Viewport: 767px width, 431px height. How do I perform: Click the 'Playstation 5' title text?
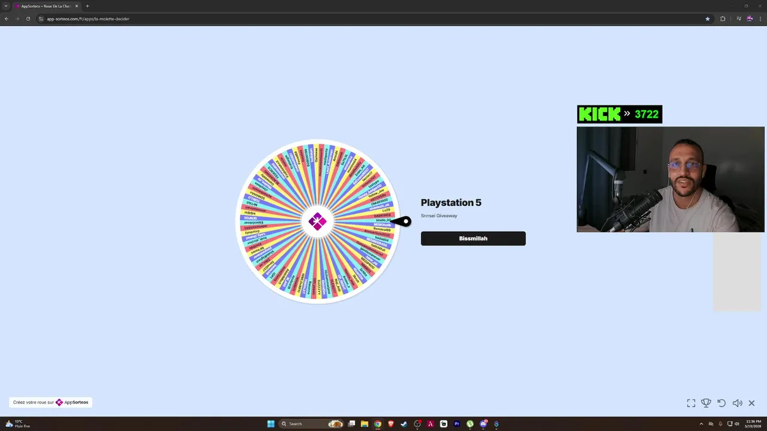pyautogui.click(x=451, y=203)
